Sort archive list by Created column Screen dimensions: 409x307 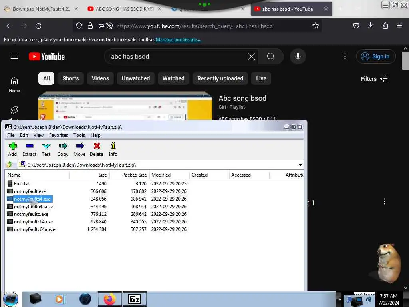(209, 175)
